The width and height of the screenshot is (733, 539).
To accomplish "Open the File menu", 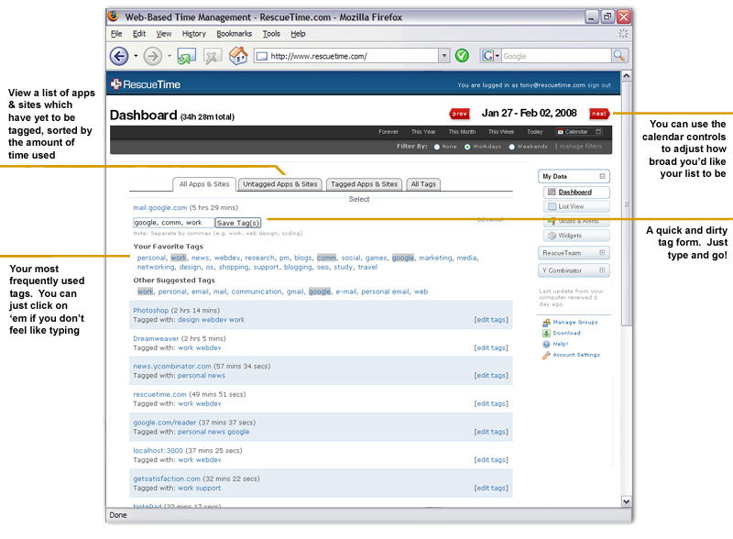I will [116, 34].
